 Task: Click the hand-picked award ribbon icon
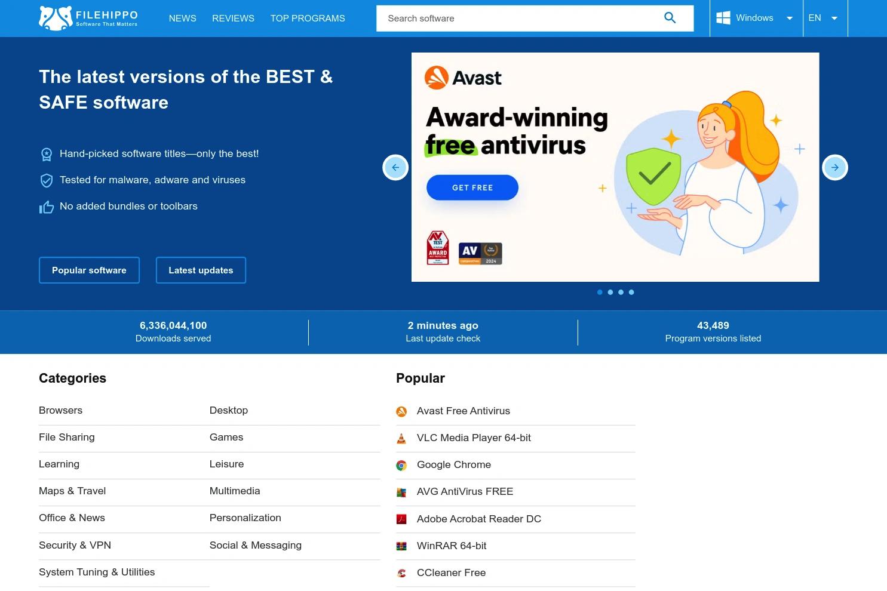coord(47,155)
